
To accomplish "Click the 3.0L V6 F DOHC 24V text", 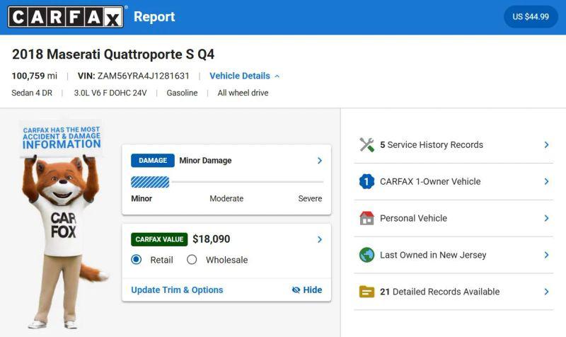I will click(110, 93).
